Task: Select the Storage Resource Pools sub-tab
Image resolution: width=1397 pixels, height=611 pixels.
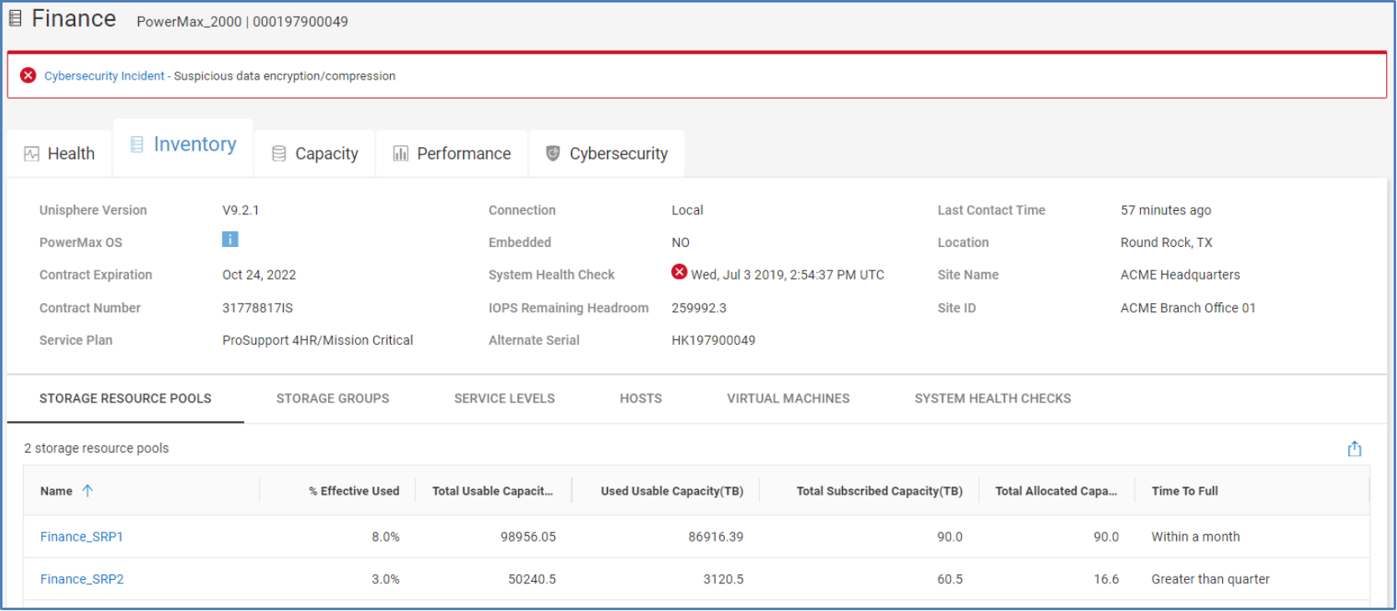Action: point(126,398)
